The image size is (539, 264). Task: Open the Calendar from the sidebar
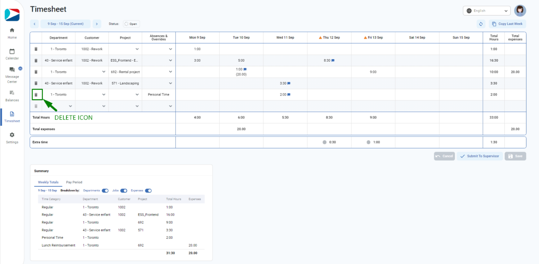pos(12,54)
